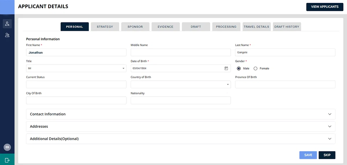The width and height of the screenshot is (347, 165).
Task: Open the EB user avatar
Action: (7, 147)
